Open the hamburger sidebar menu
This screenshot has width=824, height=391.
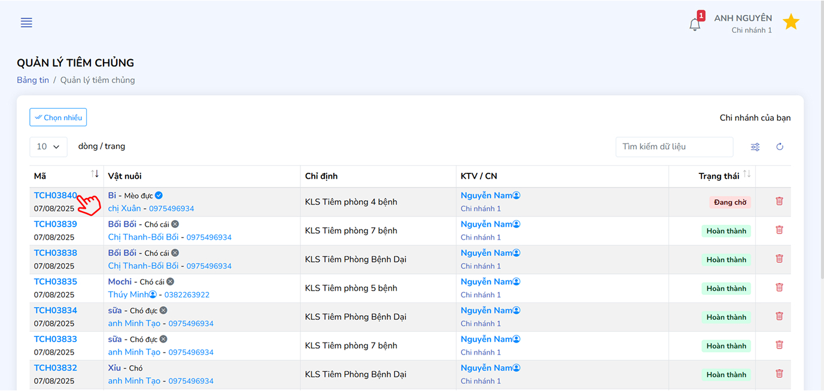26,23
